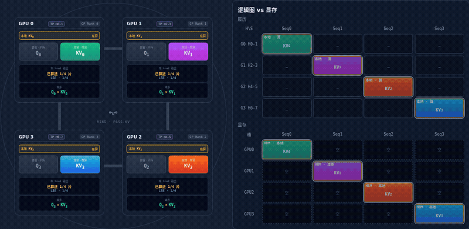
Task: Click the GPU3 row label in memory table
Action: 249,214
